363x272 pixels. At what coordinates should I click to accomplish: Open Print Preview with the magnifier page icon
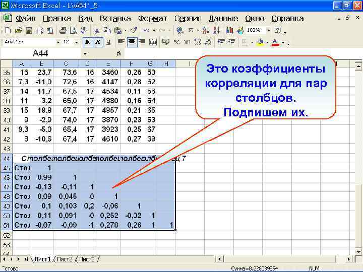point(74,30)
